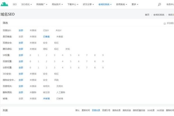The width and height of the screenshot is (174, 116).
Task: Select 未查询 in the 360安全 row
Action: [x=33, y=74]
